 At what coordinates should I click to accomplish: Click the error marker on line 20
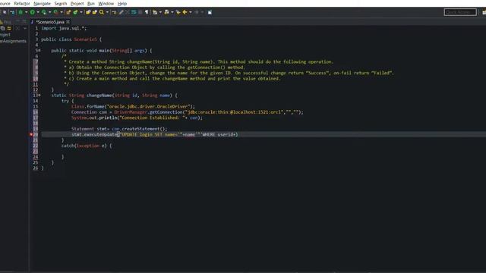click(x=31, y=134)
